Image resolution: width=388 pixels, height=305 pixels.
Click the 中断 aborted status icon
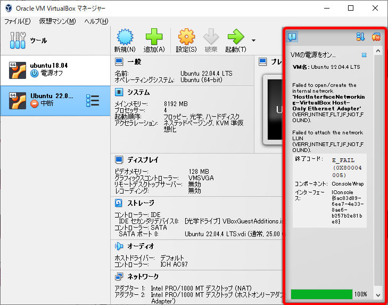[x=35, y=103]
